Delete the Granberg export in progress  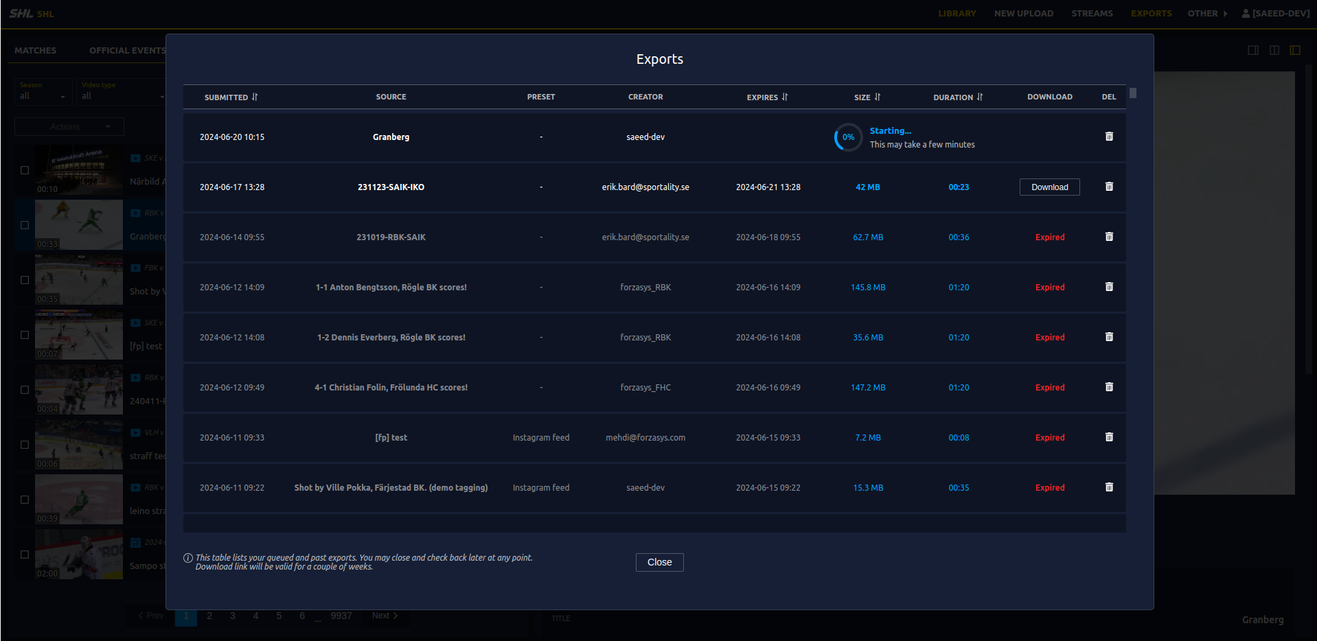(1109, 137)
